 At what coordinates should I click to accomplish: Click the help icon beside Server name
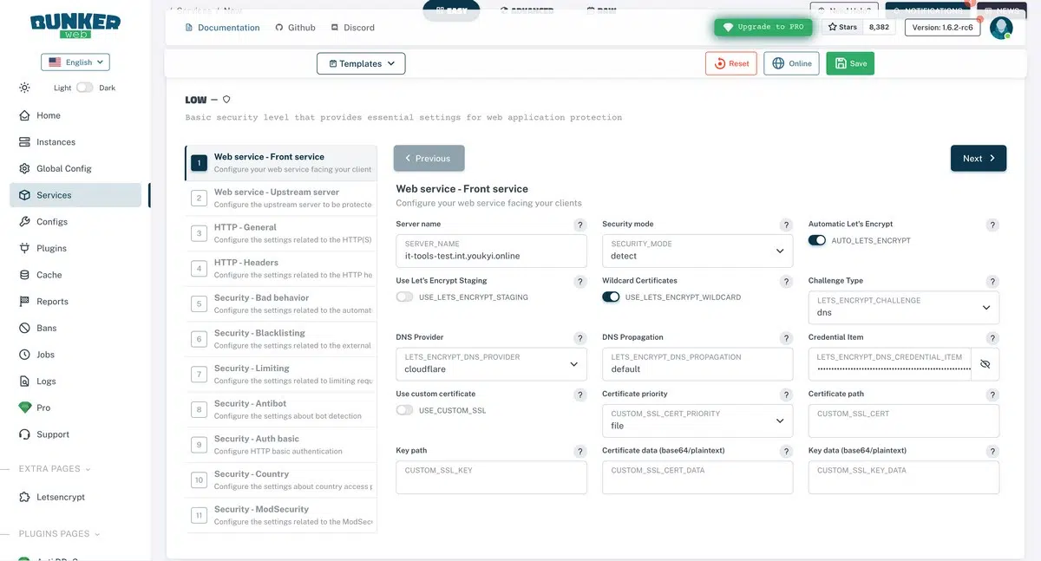point(580,225)
